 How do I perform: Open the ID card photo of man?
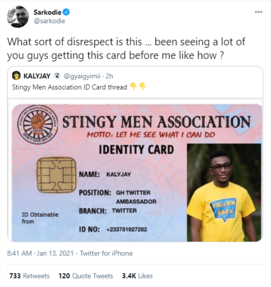coord(224,191)
